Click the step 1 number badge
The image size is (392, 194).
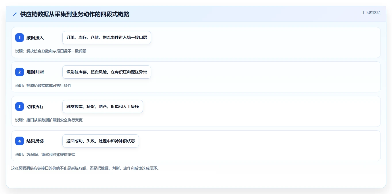20,38
